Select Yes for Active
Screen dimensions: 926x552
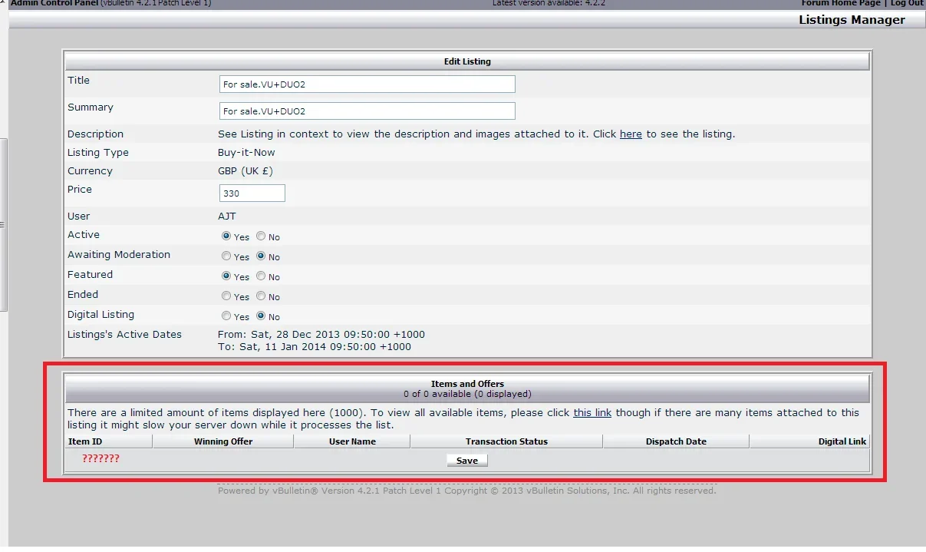pos(226,236)
